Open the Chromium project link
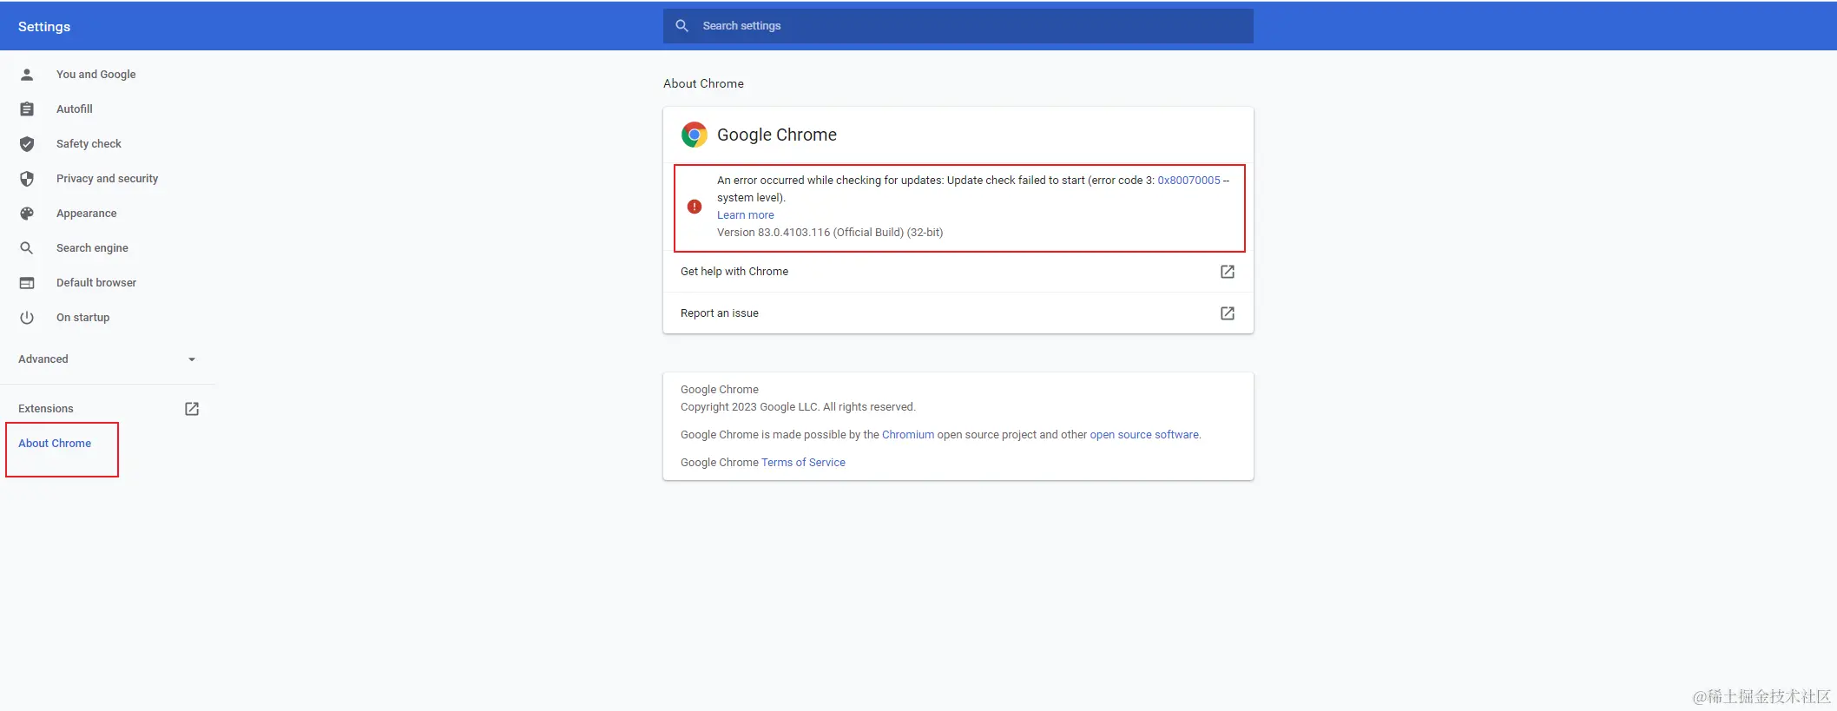 coord(908,435)
